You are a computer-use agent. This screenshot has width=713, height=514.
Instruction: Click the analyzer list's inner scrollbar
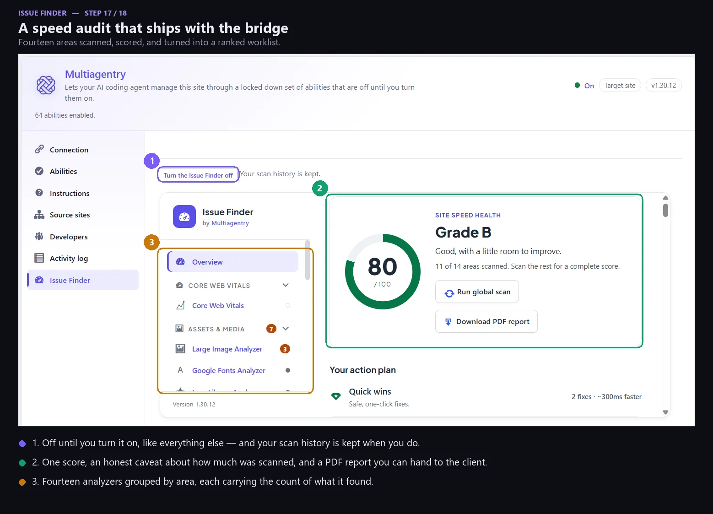point(308,260)
